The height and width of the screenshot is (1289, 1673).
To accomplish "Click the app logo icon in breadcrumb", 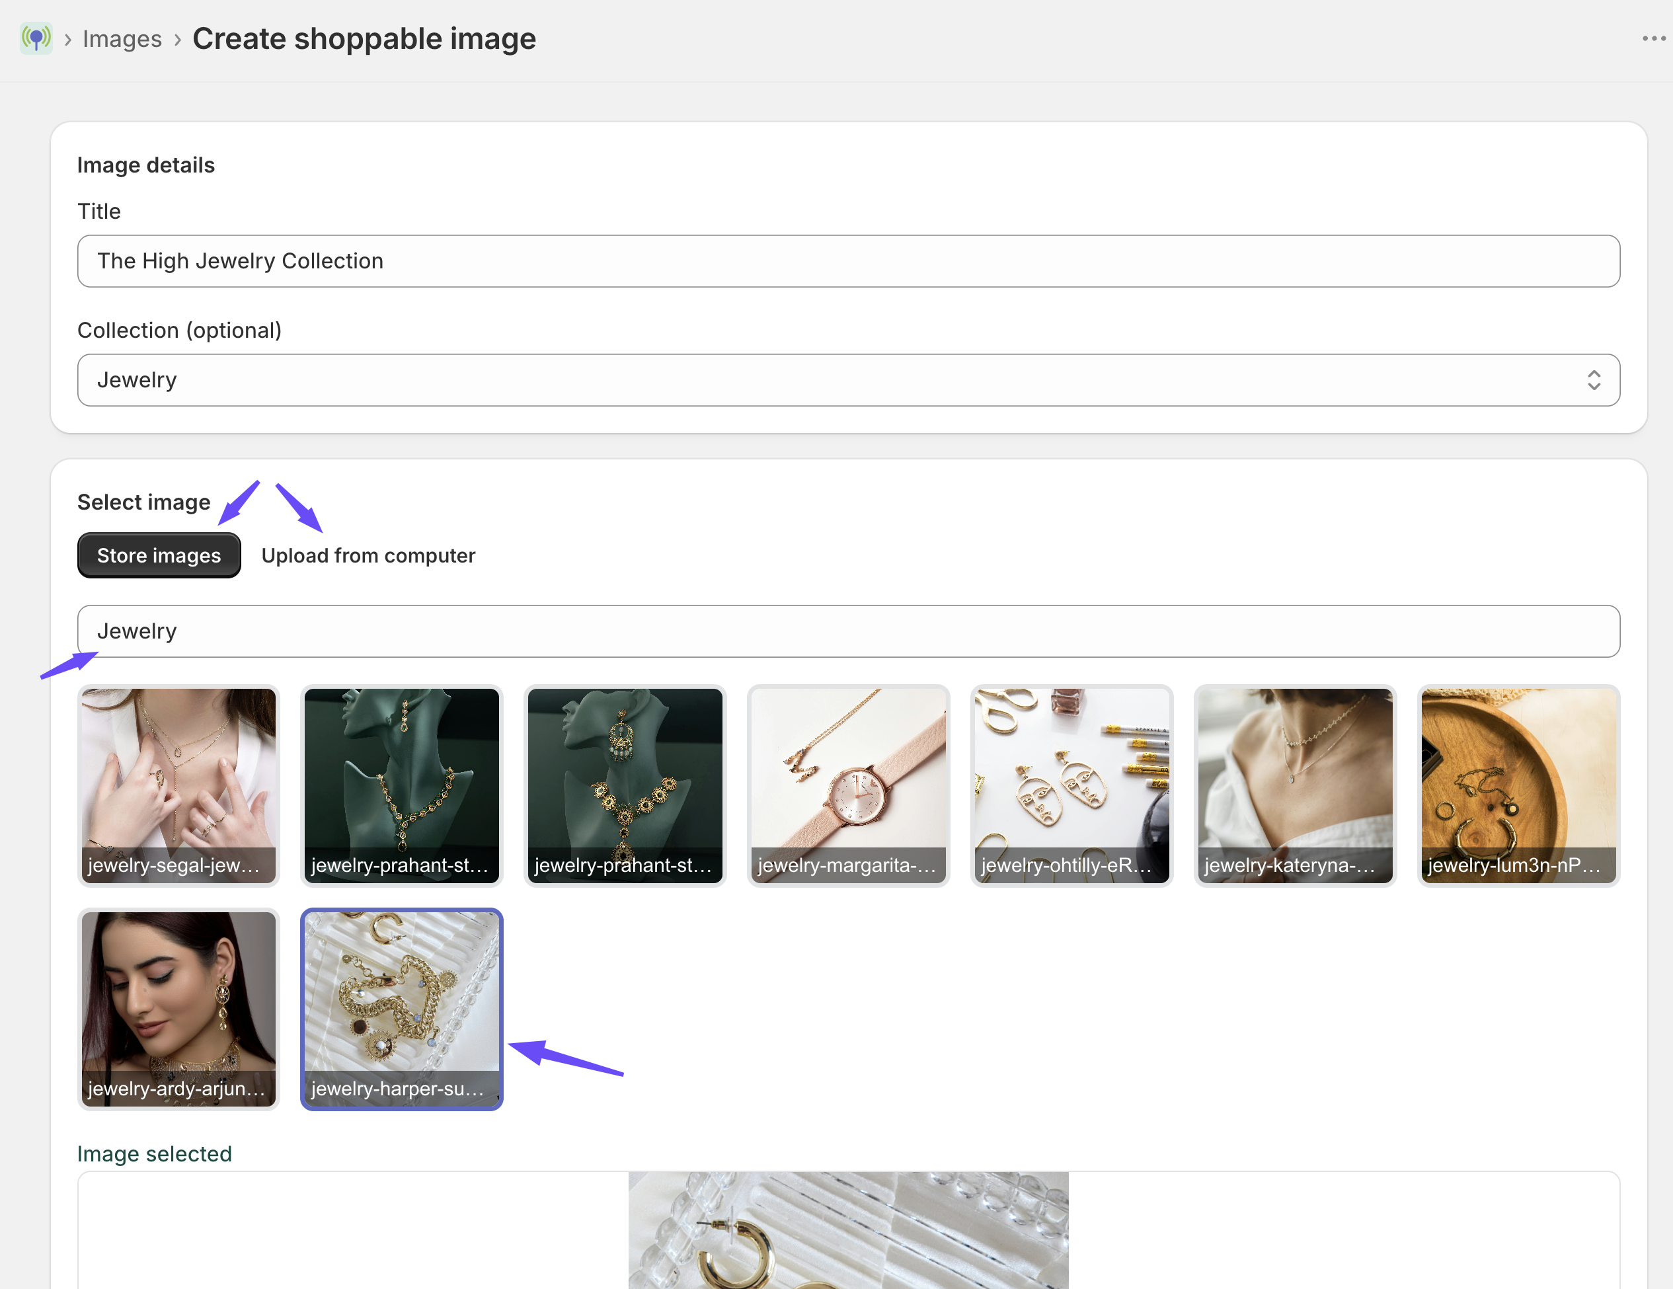I will (36, 38).
